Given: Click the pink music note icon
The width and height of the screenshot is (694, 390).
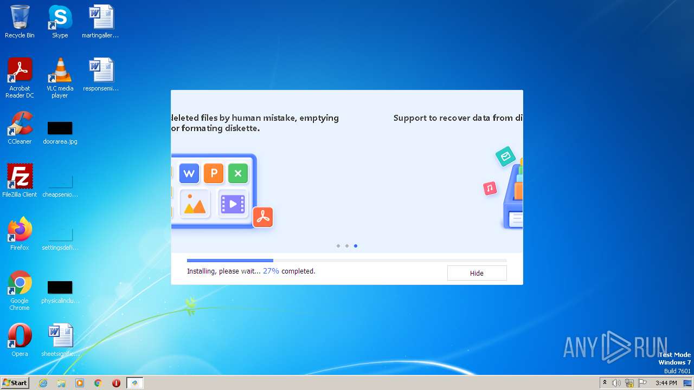Looking at the screenshot, I should click(490, 188).
